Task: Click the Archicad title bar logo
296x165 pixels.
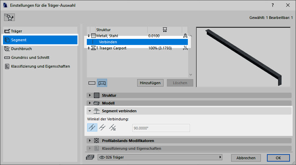Action: tap(5, 5)
